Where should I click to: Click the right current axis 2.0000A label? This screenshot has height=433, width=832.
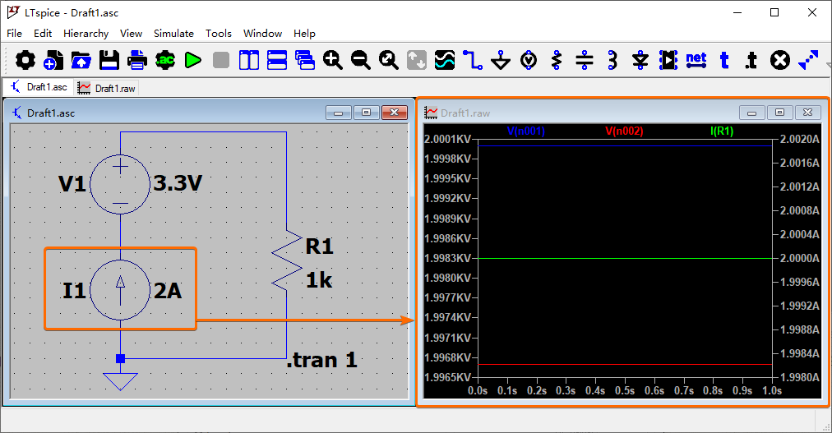(x=799, y=258)
